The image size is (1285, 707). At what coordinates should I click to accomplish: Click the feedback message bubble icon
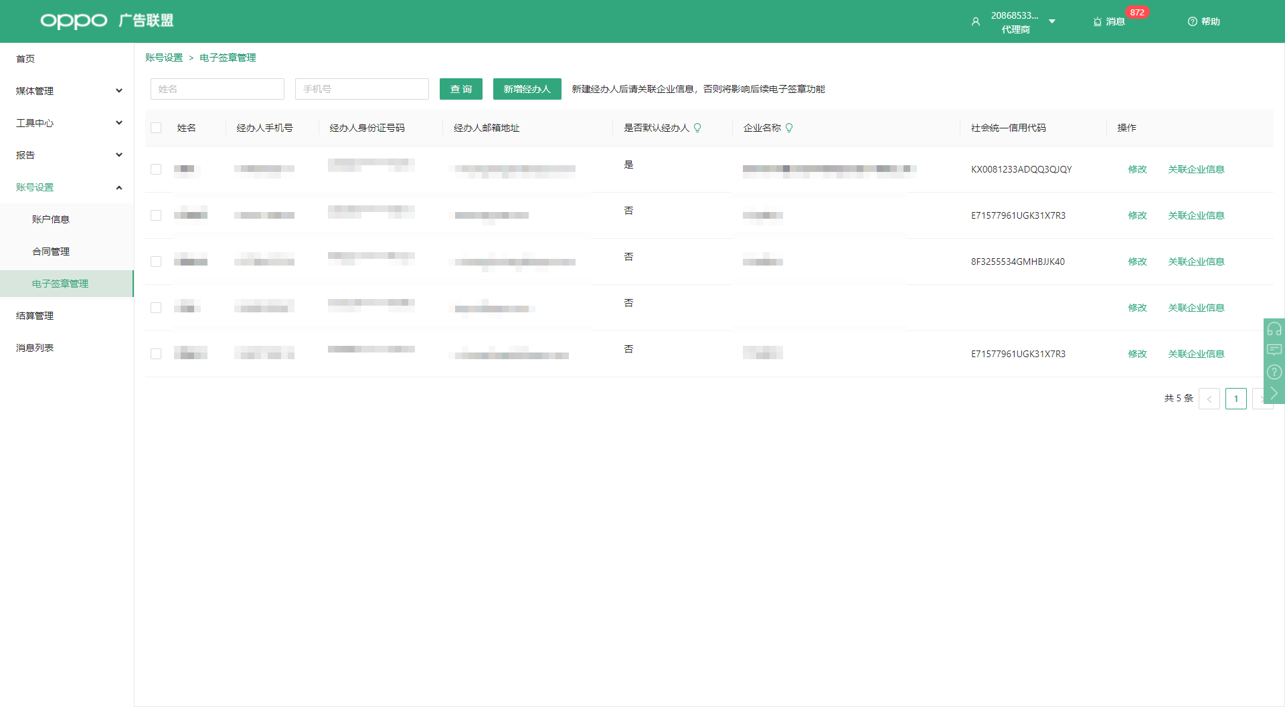coord(1274,350)
